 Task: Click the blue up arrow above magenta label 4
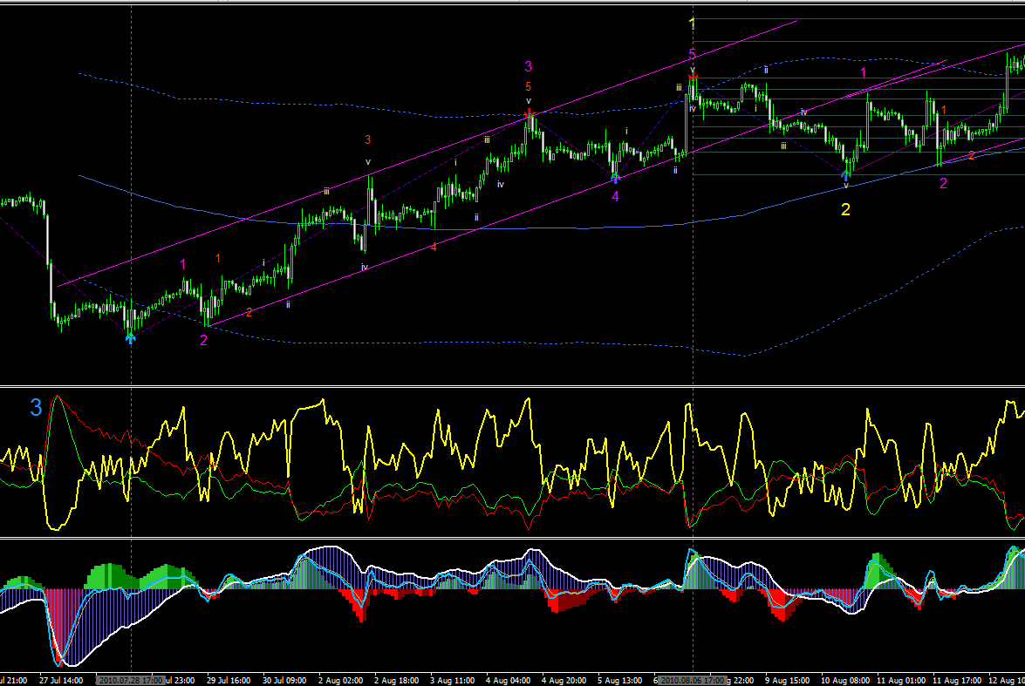point(615,177)
